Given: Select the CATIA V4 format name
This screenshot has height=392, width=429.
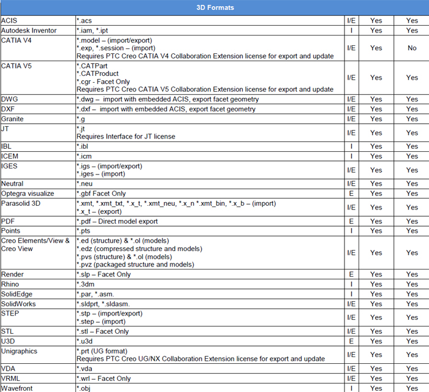Looking at the screenshot, I should [16, 40].
